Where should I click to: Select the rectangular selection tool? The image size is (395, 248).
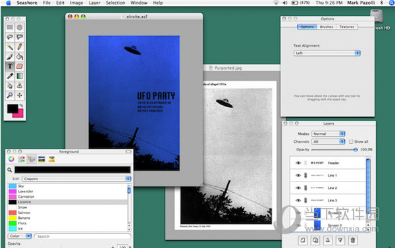tap(10, 28)
